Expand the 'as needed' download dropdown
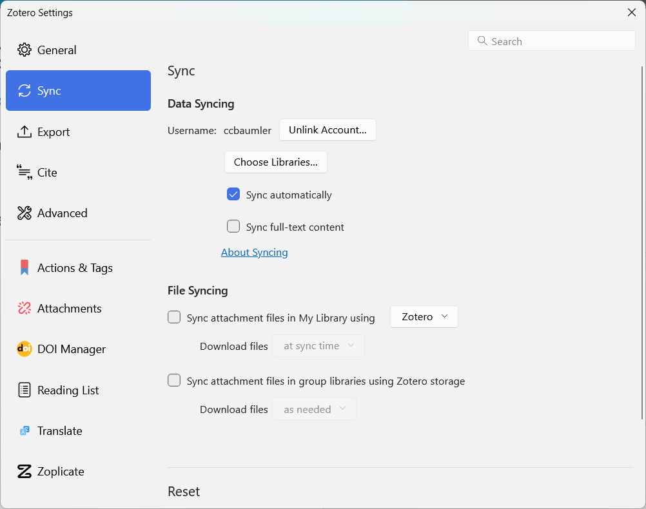 315,410
